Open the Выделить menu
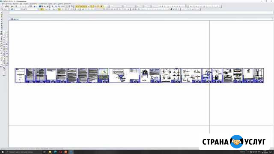Image resolution: width=274 pixels, height=154 pixels. pyautogui.click(x=15, y=4)
